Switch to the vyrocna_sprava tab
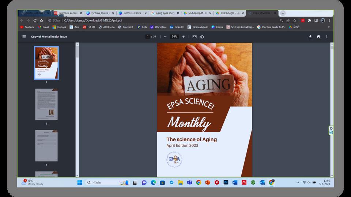 [x=100, y=13]
